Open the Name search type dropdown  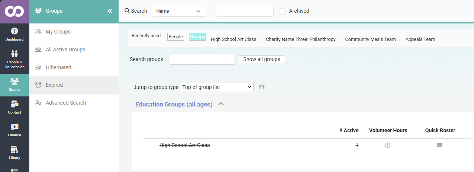180,11
